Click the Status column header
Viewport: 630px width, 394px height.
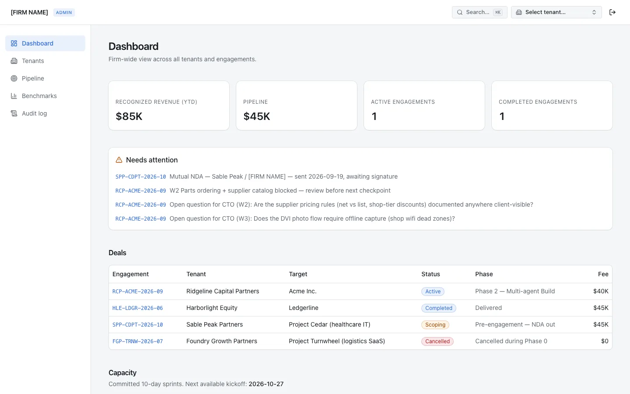click(x=430, y=274)
